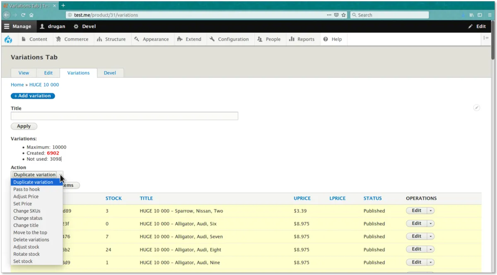This screenshot has height=275, width=497.
Task: Toggle Edit mode in the top bar
Action: (477, 27)
